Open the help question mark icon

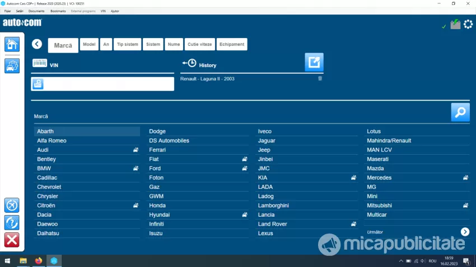(12, 223)
